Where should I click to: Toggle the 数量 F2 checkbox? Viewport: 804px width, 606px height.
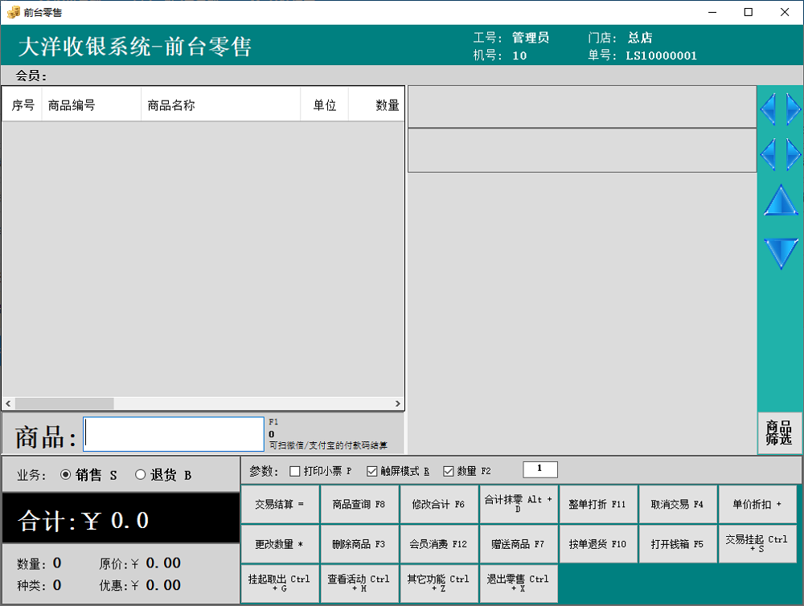pos(449,471)
